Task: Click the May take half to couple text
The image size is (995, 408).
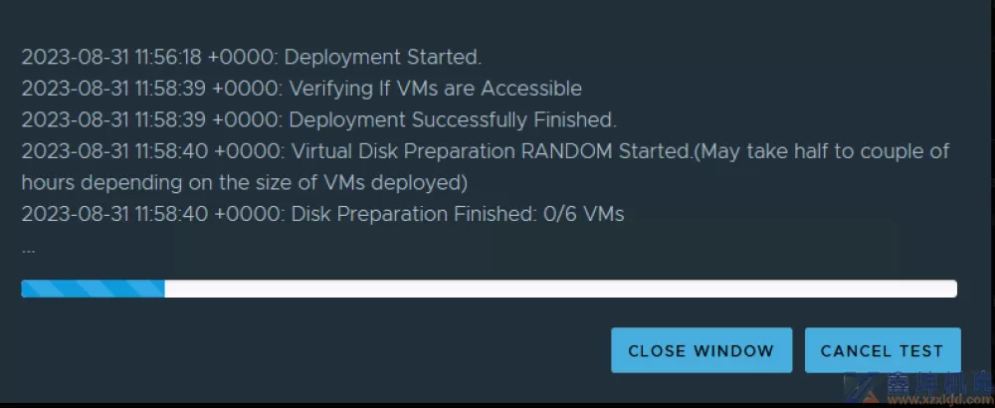Action: (x=814, y=151)
